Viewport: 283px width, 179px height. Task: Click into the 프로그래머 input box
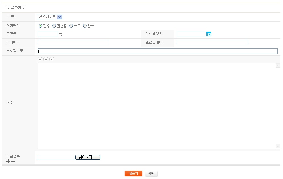click(212, 43)
